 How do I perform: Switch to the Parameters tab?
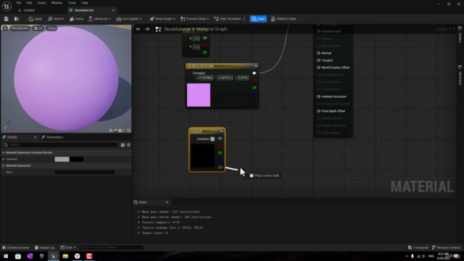click(x=52, y=137)
